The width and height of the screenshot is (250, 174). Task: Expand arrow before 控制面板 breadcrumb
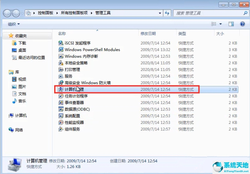tap(34, 13)
